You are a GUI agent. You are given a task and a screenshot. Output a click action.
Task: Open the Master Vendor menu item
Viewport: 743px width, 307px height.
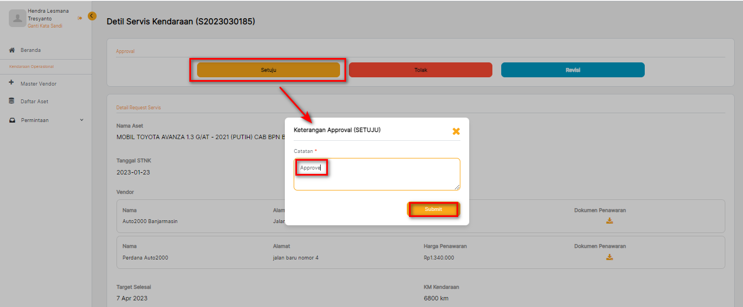click(39, 84)
